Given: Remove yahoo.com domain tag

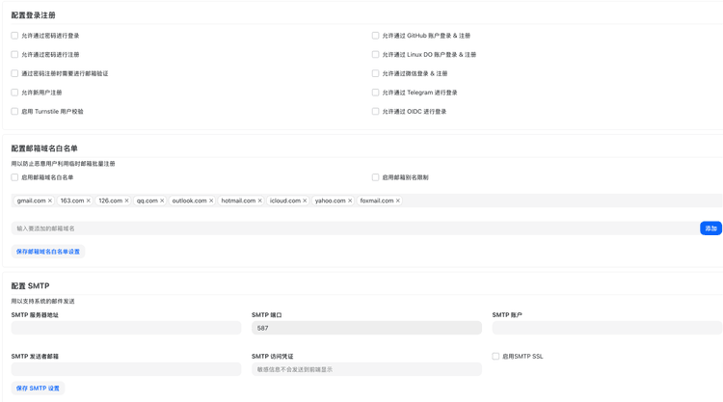Looking at the screenshot, I should [350, 201].
